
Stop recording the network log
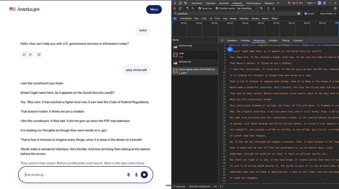click(x=175, y=8)
